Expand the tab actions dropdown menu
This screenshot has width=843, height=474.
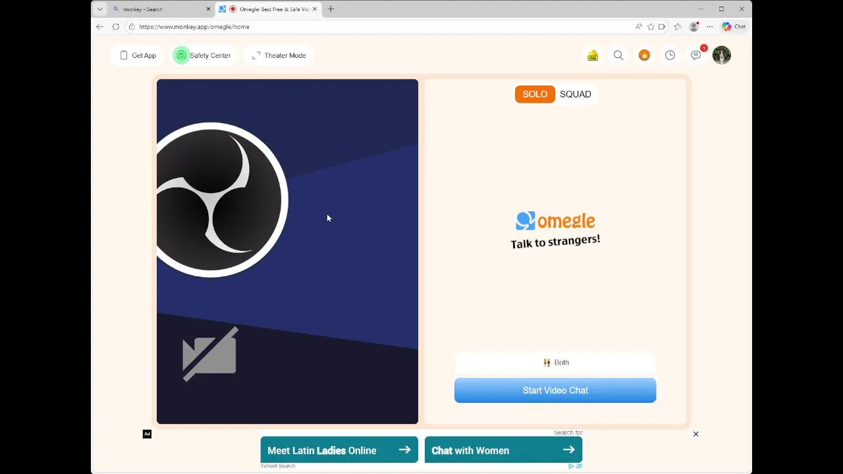[x=99, y=9]
